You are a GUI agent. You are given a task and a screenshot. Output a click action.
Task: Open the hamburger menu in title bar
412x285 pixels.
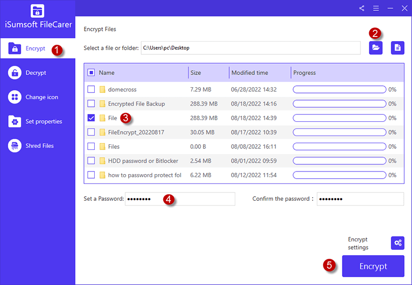coord(376,8)
